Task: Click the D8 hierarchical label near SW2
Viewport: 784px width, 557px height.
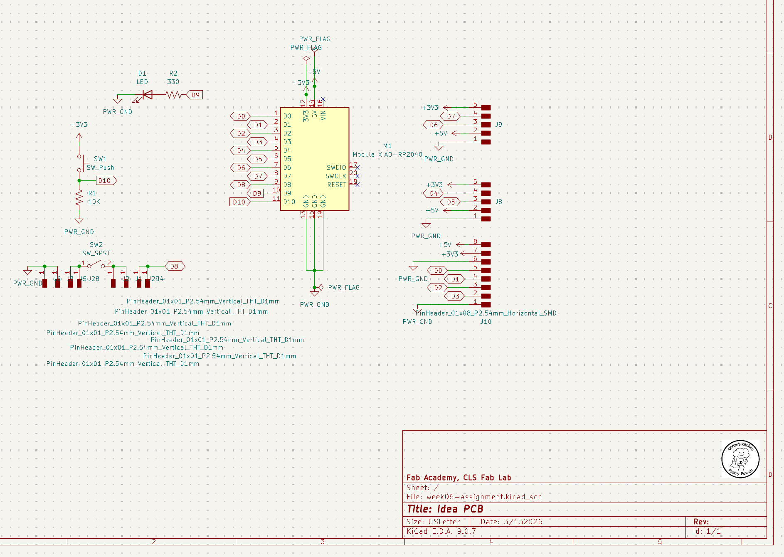Action: click(x=174, y=265)
